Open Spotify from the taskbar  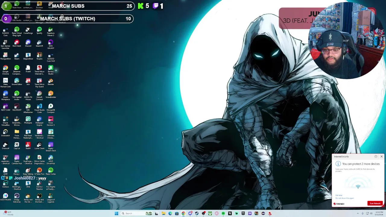[223, 213]
